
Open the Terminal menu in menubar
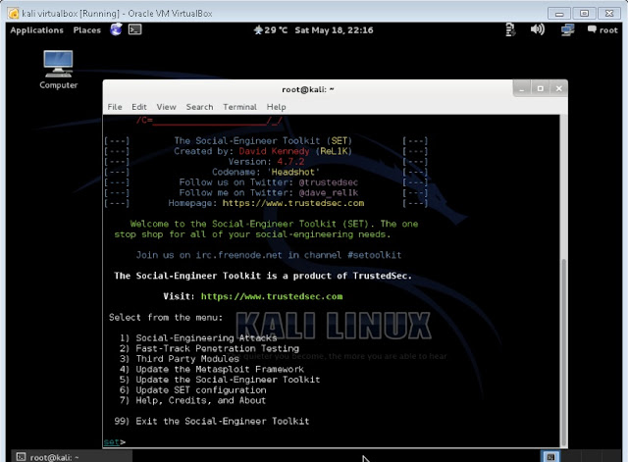pyautogui.click(x=239, y=107)
